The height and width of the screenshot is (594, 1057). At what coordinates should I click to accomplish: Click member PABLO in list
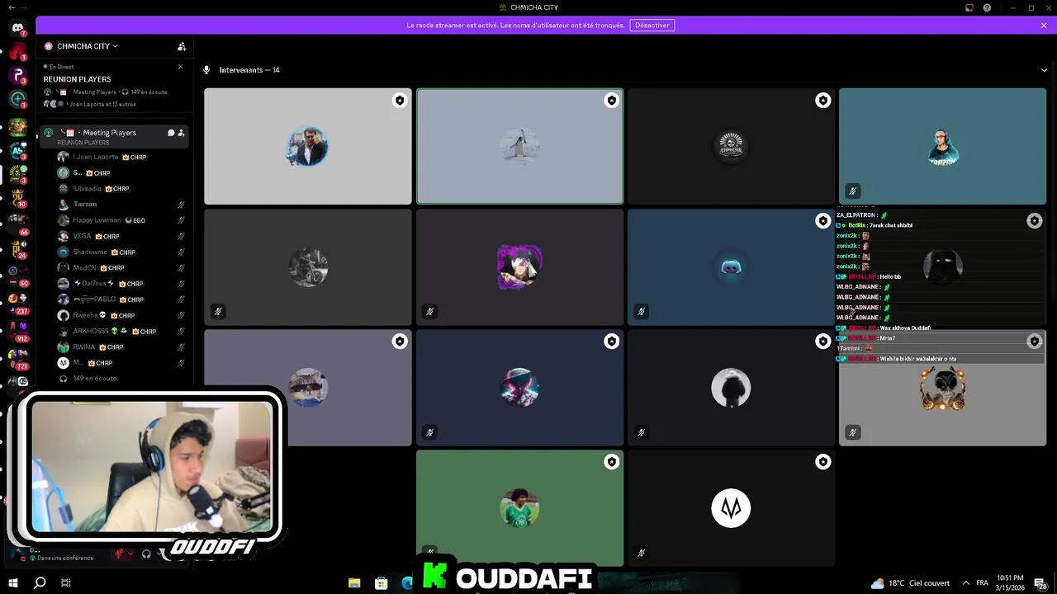point(114,299)
